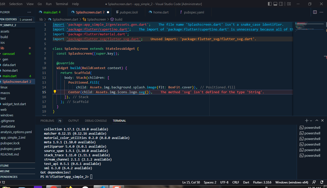Open the Go menu
Image resolution: width=327 pixels, height=188 pixels.
[x=40, y=4]
